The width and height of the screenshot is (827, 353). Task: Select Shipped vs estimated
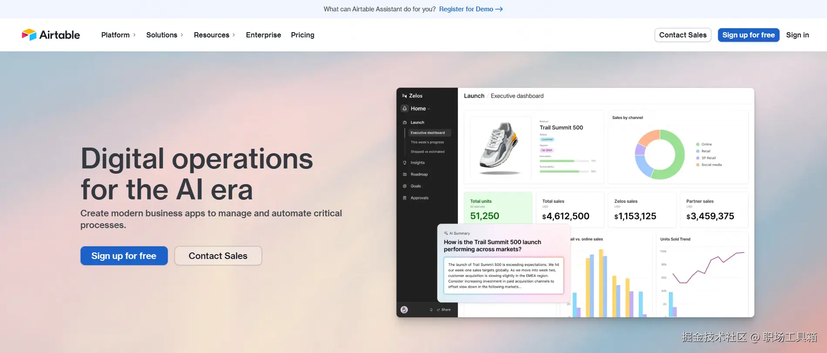pyautogui.click(x=428, y=152)
